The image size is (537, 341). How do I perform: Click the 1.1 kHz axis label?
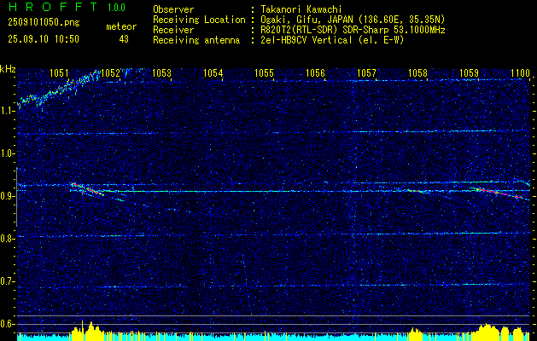(x=7, y=111)
